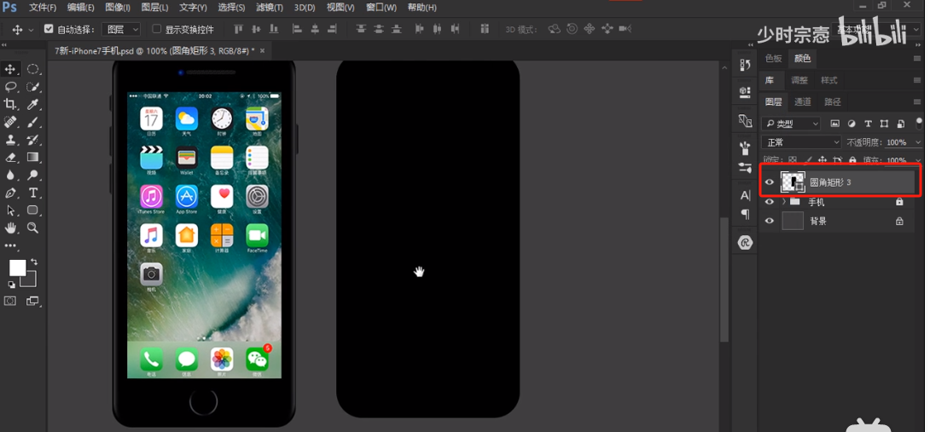This screenshot has height=432, width=930.
Task: Select the Eyedropper tool
Action: coord(33,104)
